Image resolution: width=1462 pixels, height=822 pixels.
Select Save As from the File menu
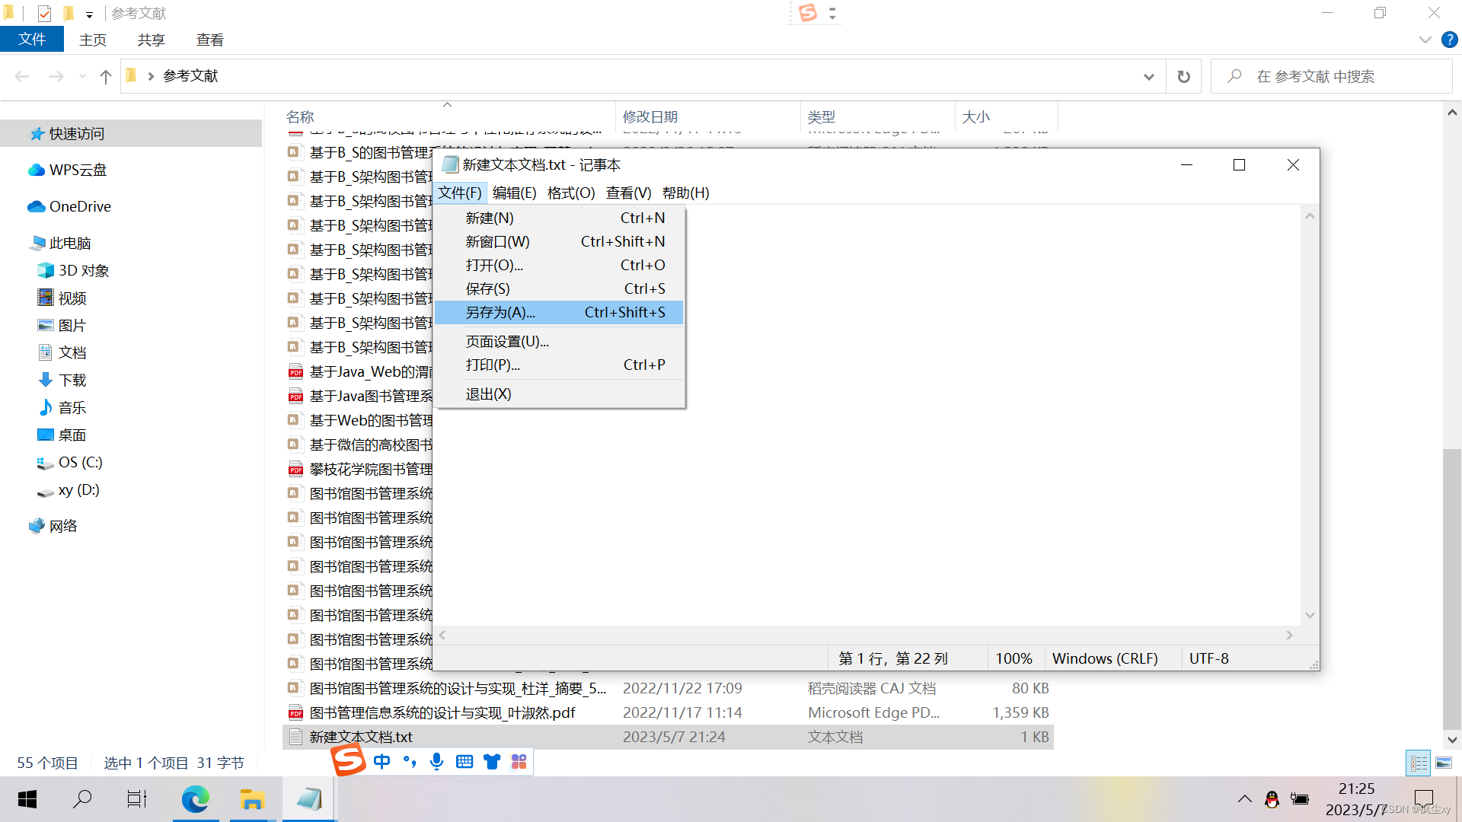click(x=500, y=312)
